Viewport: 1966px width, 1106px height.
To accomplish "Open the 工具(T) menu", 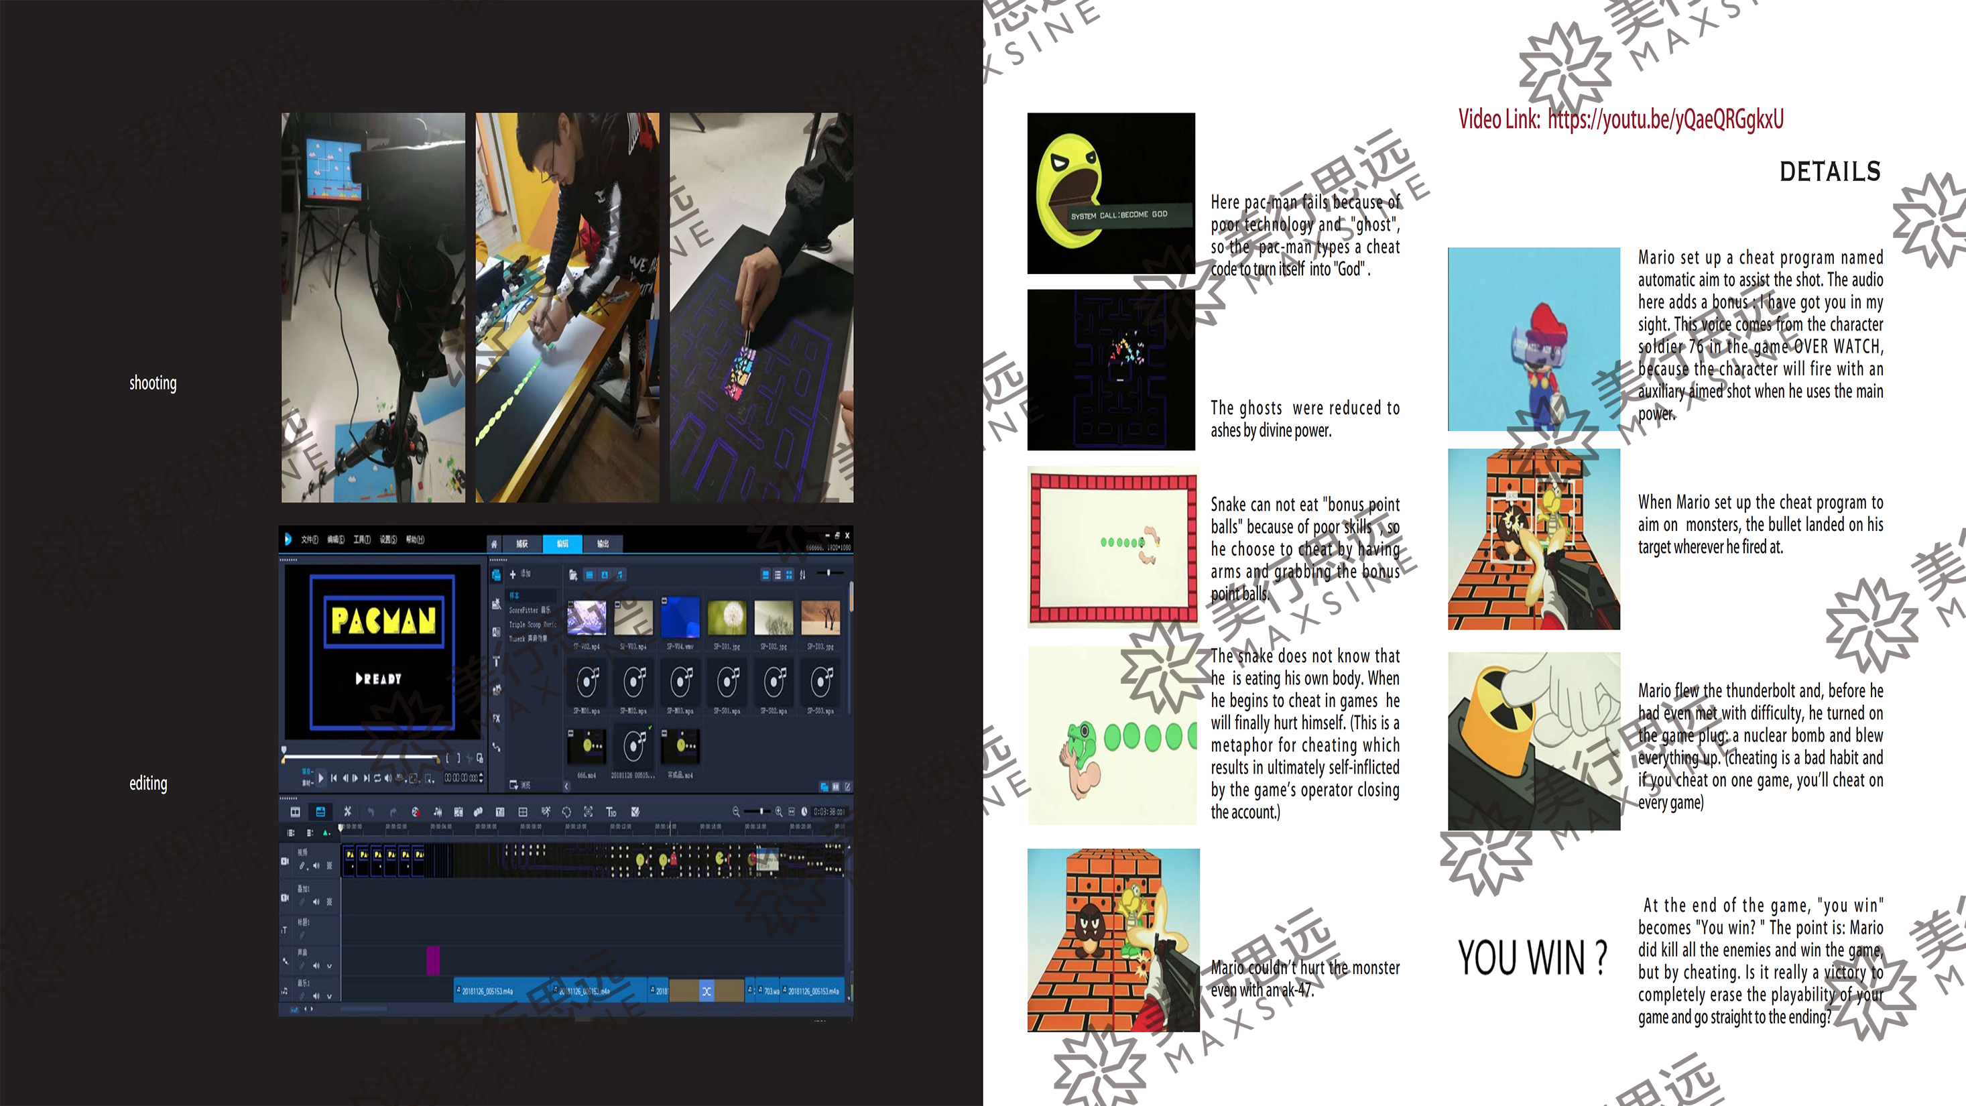I will 363,540.
